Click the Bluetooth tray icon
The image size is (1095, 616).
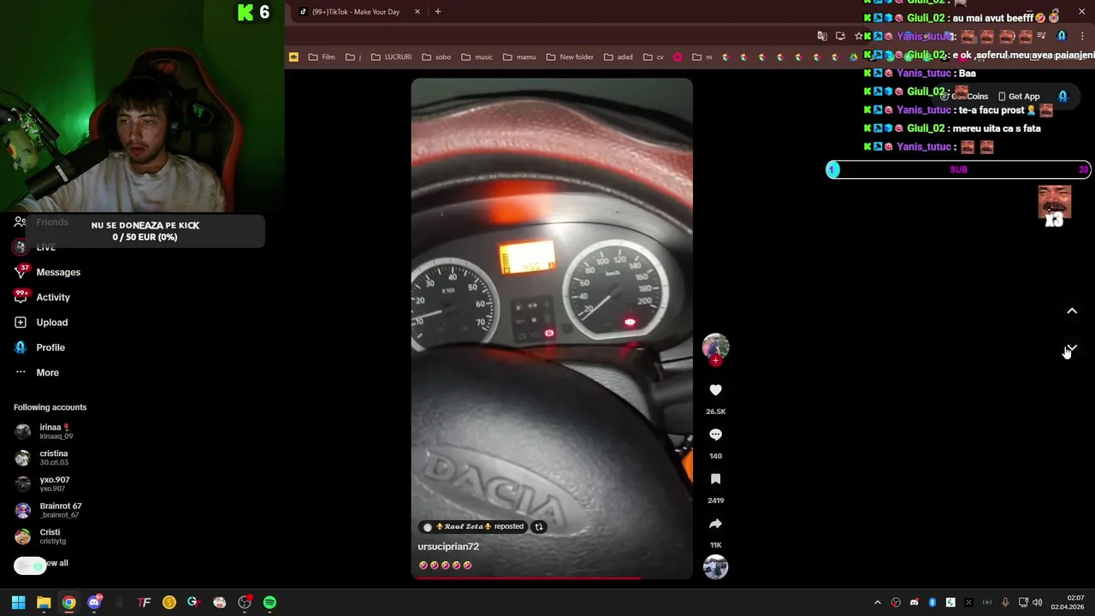click(932, 602)
